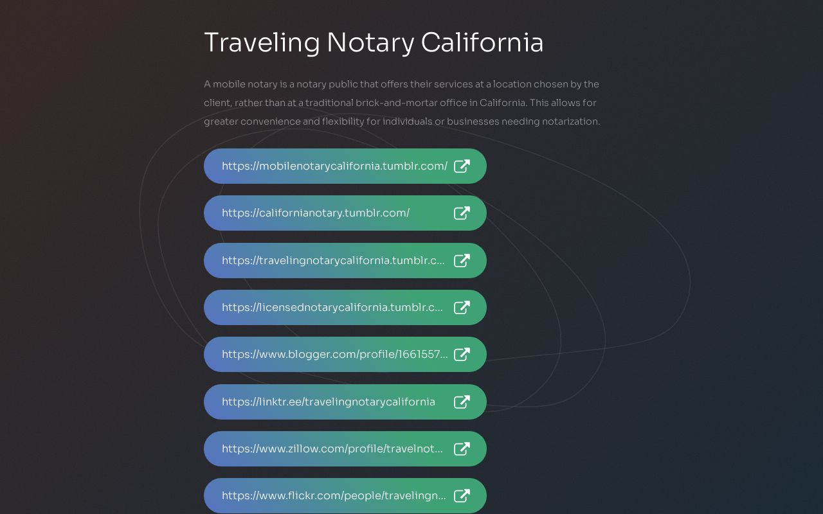Click green right end of linktr.ee button

tap(479, 402)
